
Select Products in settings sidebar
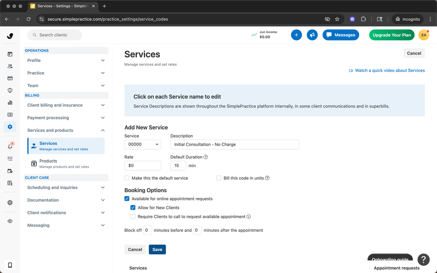pyautogui.click(x=66, y=163)
